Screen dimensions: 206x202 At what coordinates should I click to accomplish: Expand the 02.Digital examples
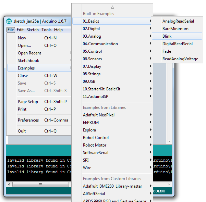(x=112, y=29)
